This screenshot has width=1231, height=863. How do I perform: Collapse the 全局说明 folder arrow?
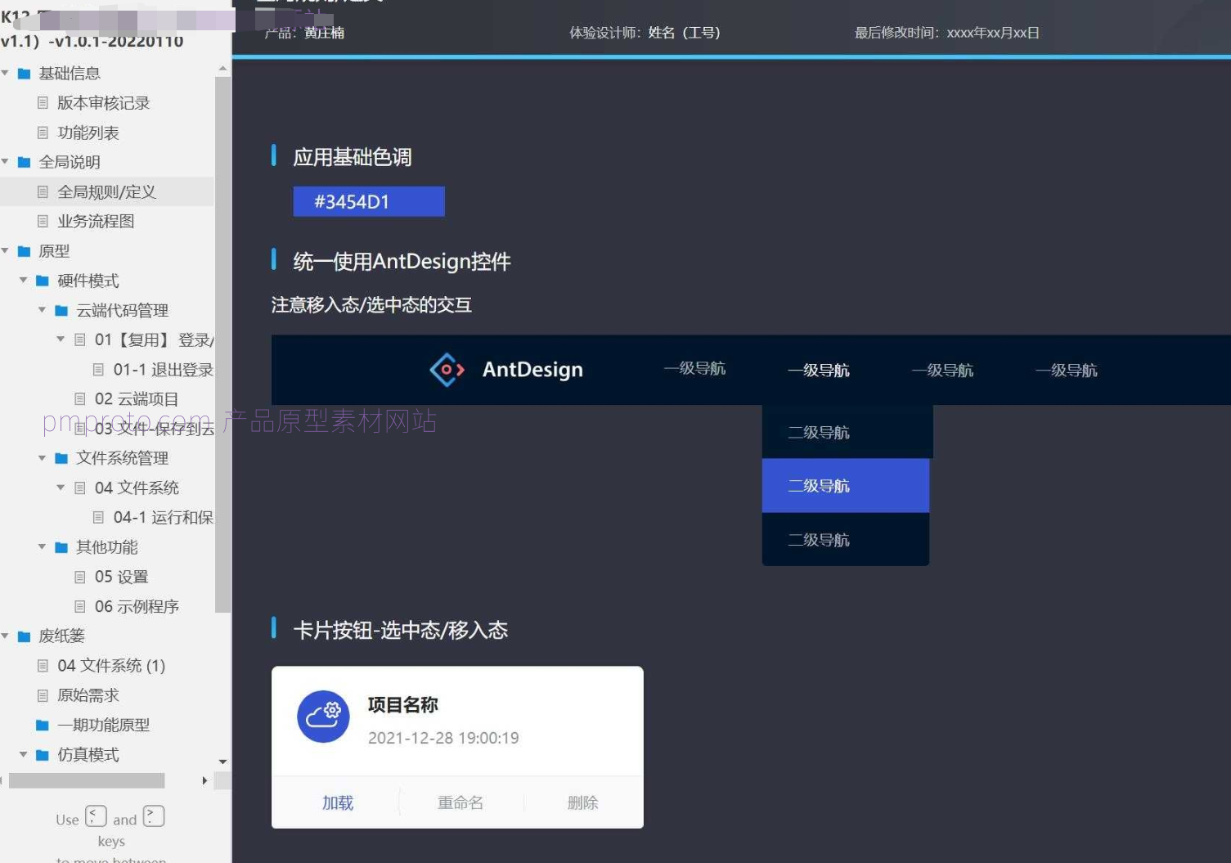click(6, 161)
